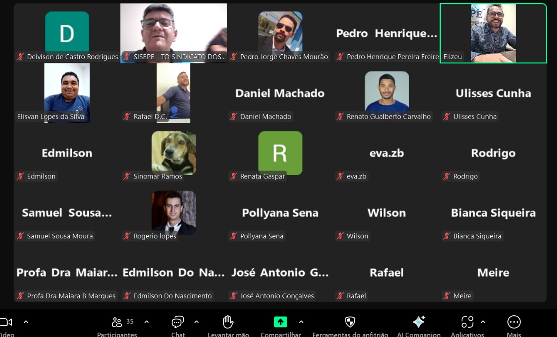This screenshot has height=337, width=557.
Task: Select the Renato Gualberto Carvalho tile
Action: [386, 93]
